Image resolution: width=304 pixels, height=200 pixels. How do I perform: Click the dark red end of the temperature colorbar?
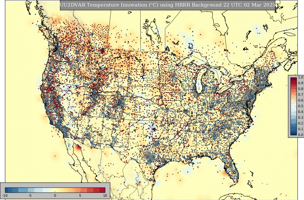coord(102,190)
